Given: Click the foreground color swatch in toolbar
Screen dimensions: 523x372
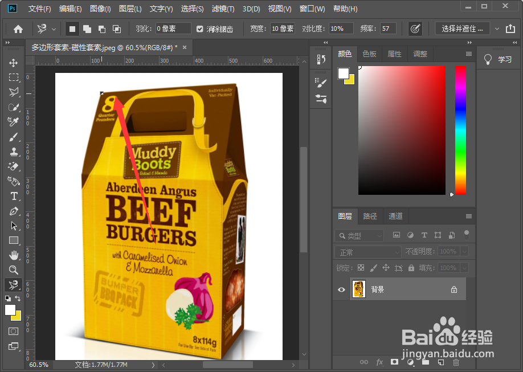Looking at the screenshot, I should (10, 310).
